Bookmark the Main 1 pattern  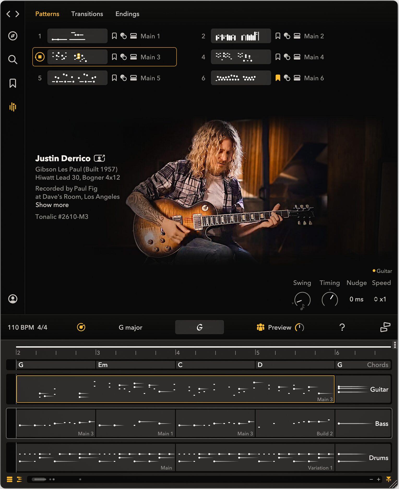click(114, 36)
